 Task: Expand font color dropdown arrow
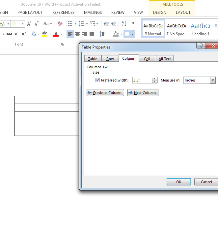coord(61,34)
